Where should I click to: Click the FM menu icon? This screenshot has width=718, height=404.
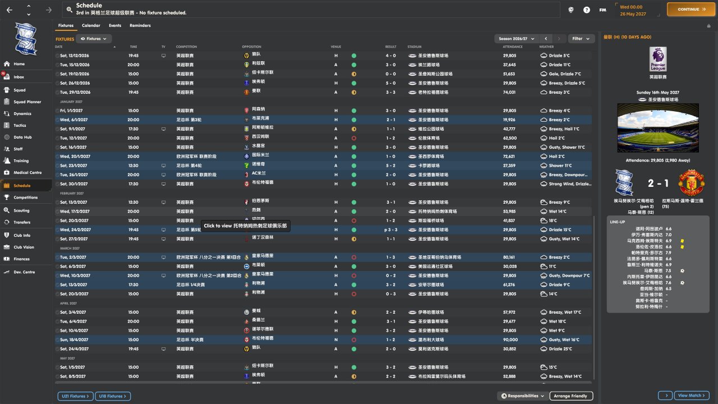(x=602, y=10)
